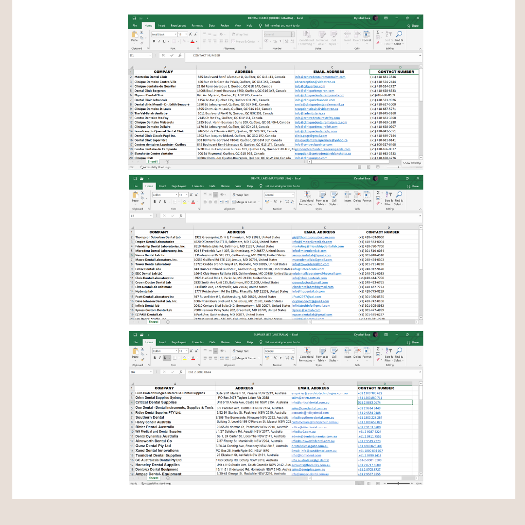
Task: Select Sheet1 tab in the Quebec Canada window
Action: (x=153, y=162)
